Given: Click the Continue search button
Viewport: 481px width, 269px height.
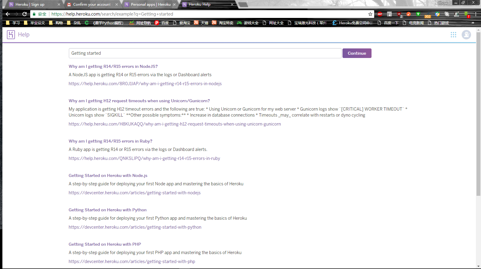Looking at the screenshot, I should pos(357,53).
